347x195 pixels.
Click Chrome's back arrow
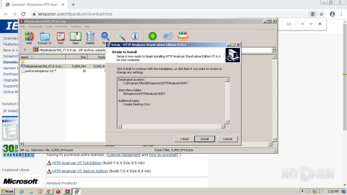pos(6,14)
